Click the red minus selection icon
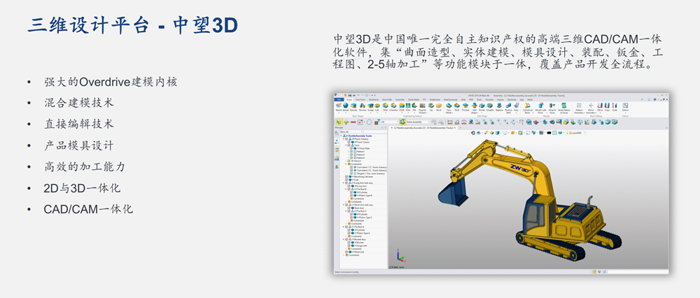 353,122
